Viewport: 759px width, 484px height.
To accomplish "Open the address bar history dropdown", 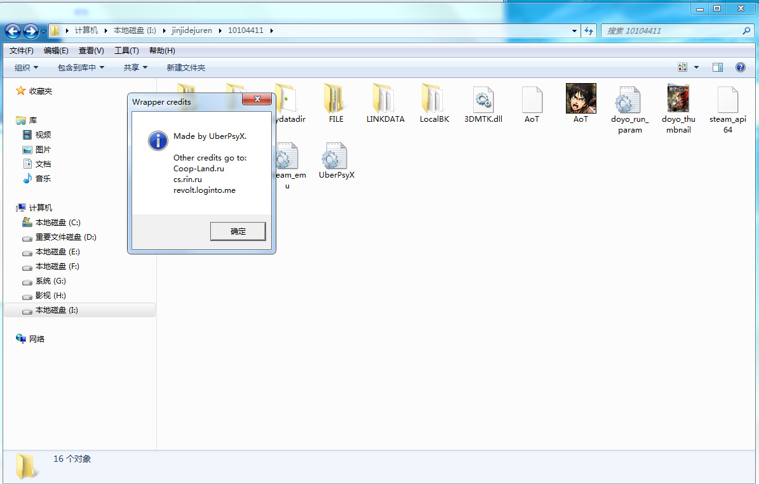I will 575,30.
